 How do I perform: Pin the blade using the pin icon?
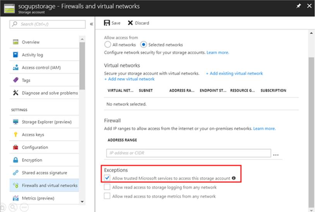pyautogui.click(x=297, y=6)
